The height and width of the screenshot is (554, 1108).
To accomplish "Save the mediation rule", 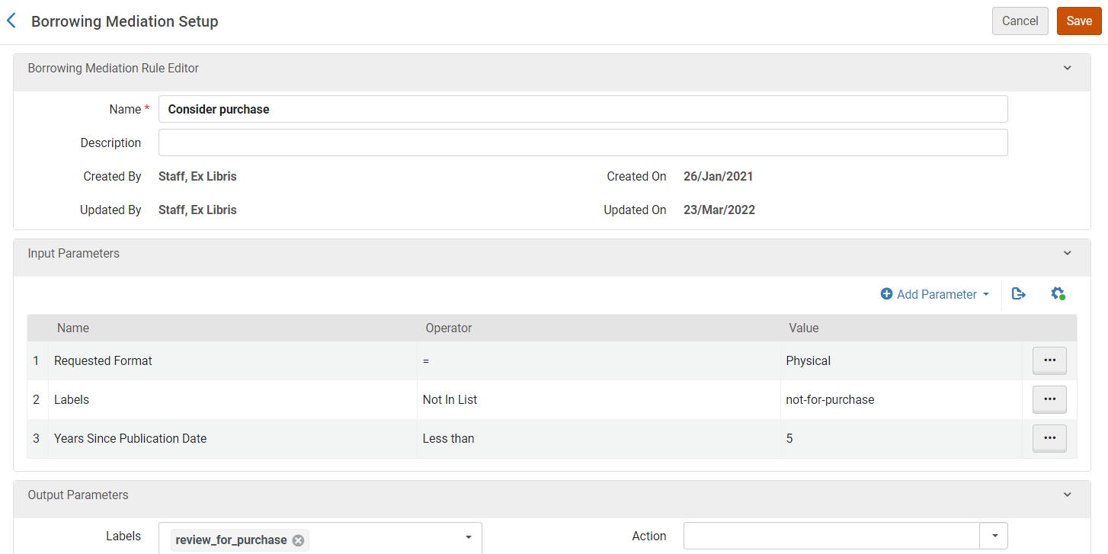I will coord(1078,21).
